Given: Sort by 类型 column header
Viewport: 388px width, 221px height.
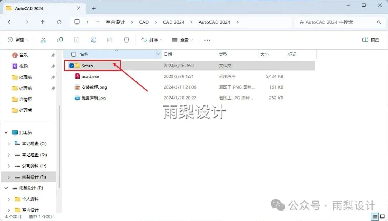Looking at the screenshot, I should (237, 54).
